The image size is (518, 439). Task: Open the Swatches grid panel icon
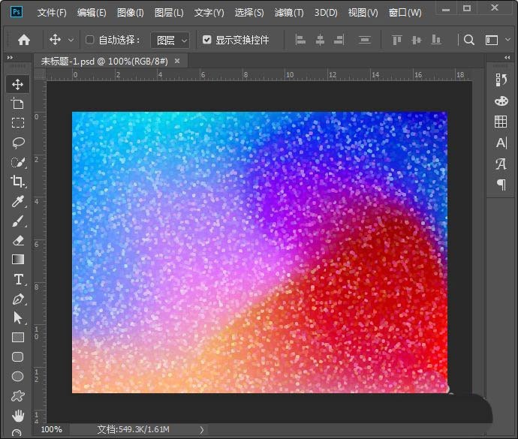pos(501,122)
